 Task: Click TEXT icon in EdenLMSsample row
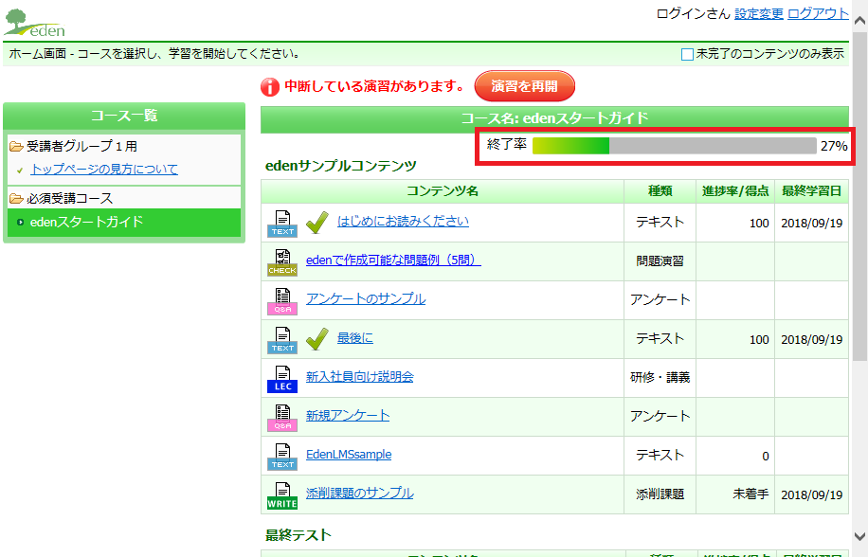[282, 457]
